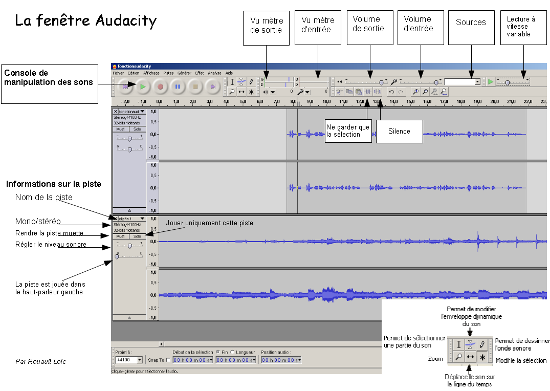Click the red Record button
The image size is (550, 391).
point(160,86)
